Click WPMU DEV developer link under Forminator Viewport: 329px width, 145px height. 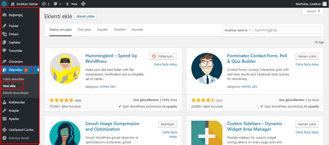coord(249,87)
